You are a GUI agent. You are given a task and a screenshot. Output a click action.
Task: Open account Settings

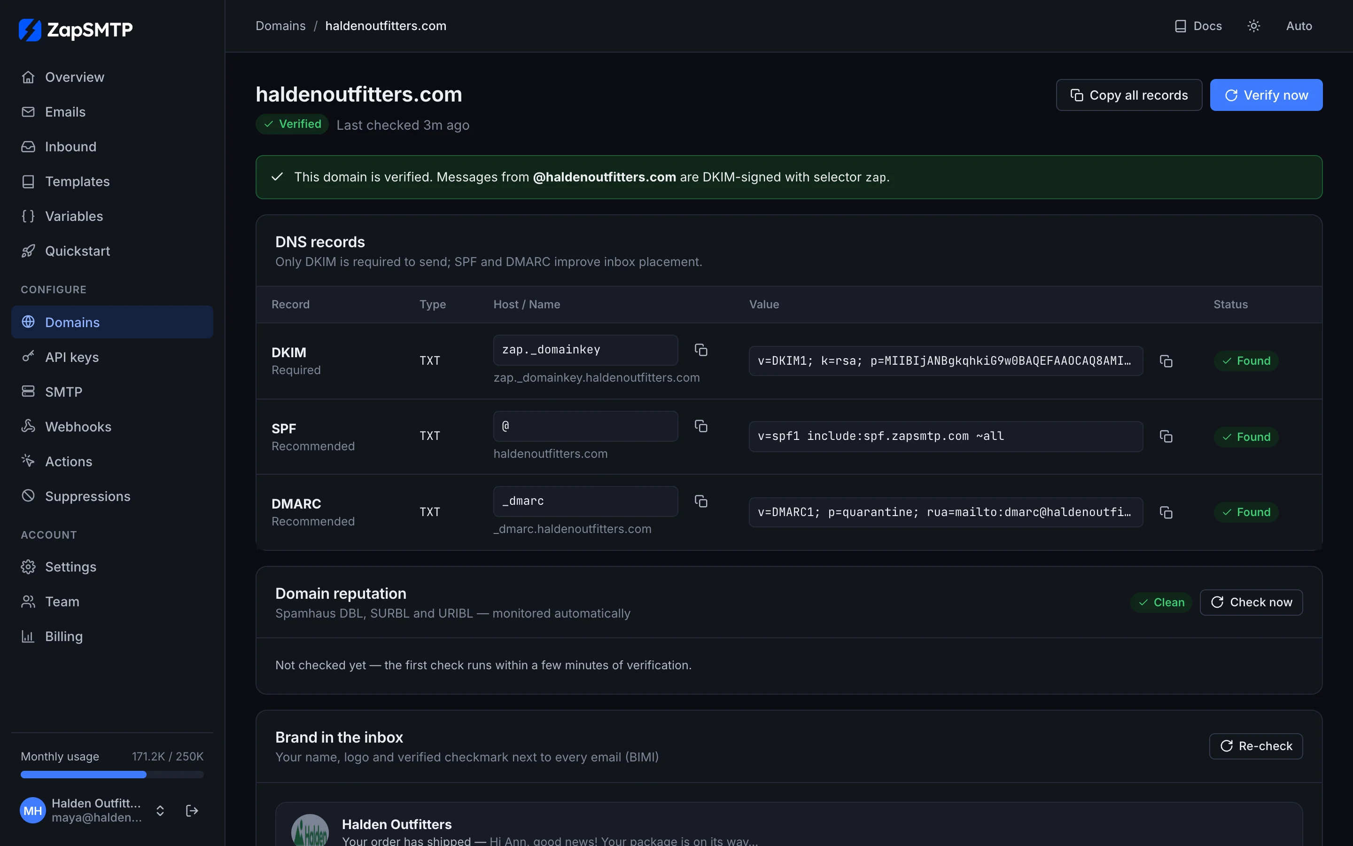[112, 567]
